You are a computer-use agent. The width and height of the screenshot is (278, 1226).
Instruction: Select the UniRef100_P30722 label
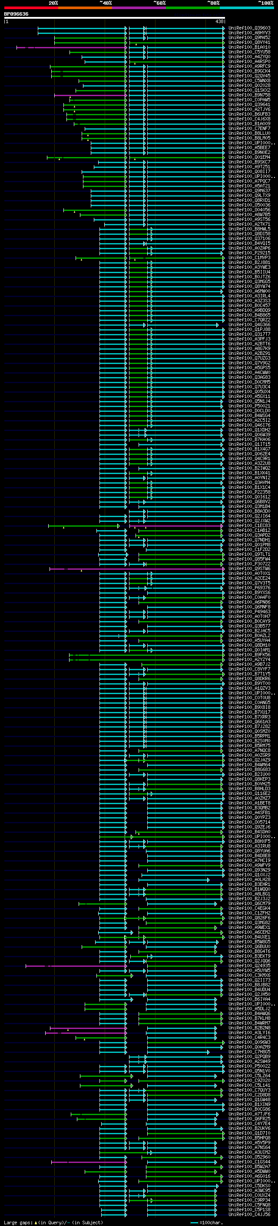[x=249, y=564]
